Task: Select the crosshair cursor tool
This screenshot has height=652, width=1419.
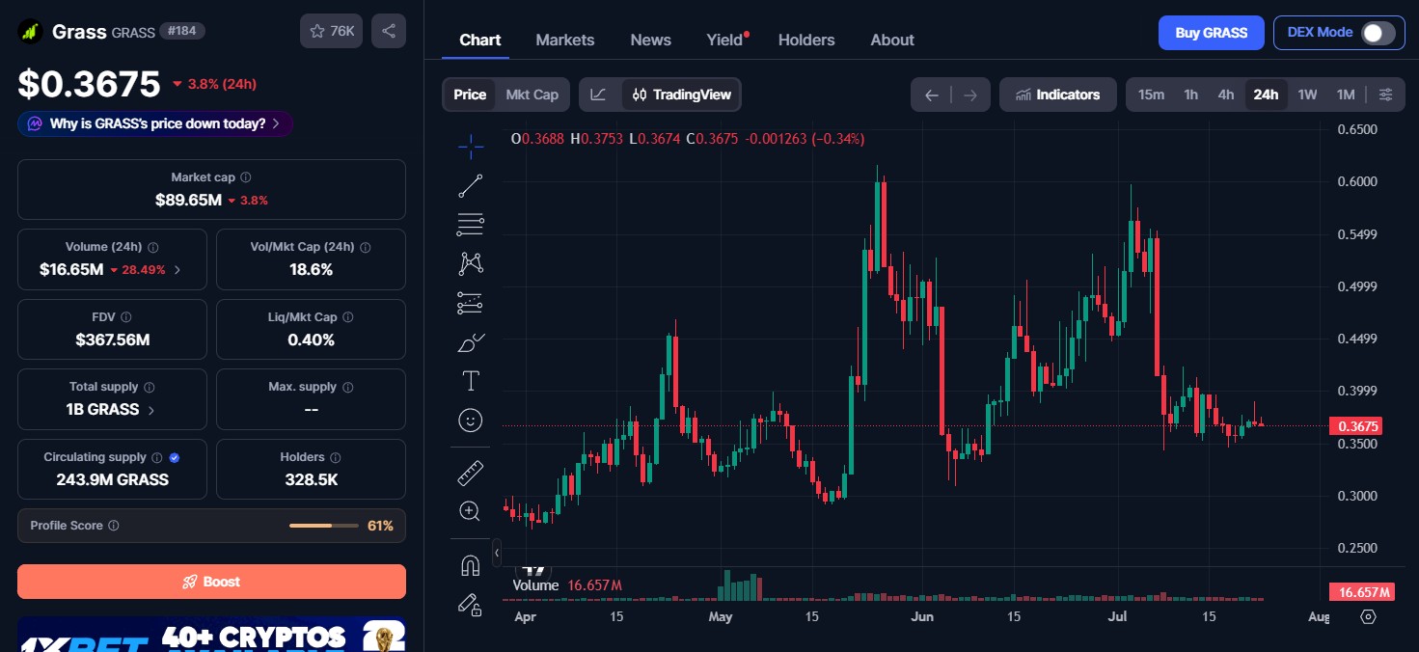Action: pos(471,147)
